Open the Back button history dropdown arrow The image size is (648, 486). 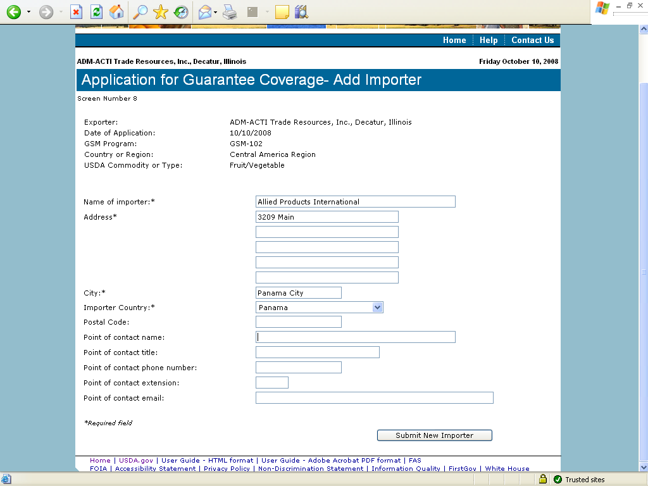pos(28,12)
